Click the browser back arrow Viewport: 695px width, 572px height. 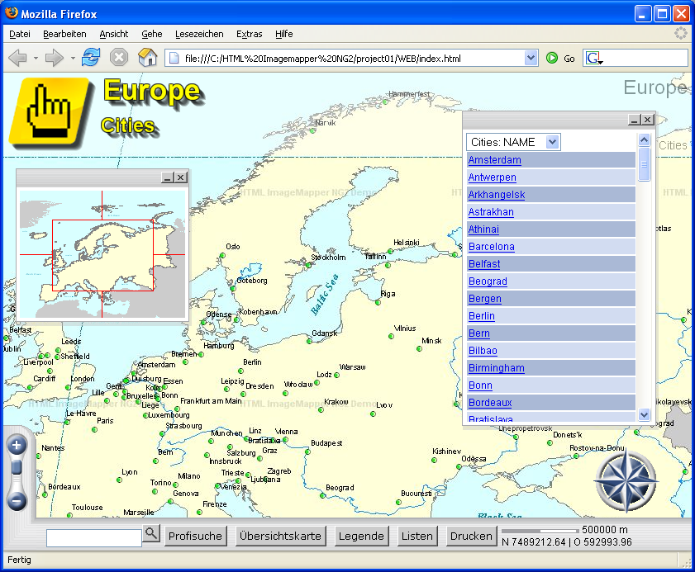pos(18,58)
